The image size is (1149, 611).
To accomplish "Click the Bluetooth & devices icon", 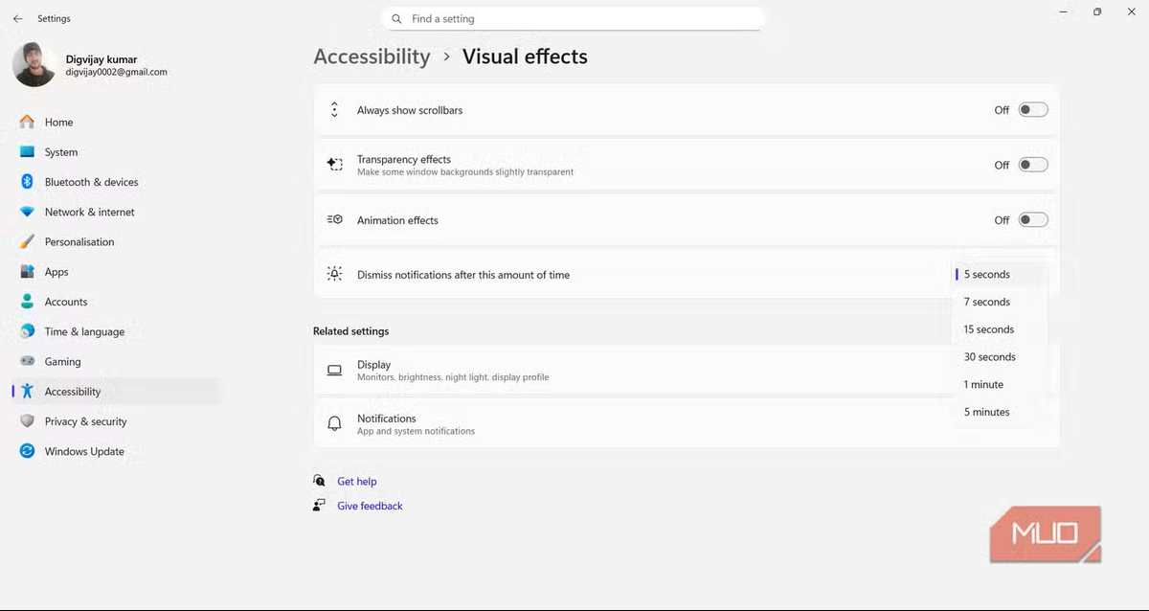I will (27, 182).
